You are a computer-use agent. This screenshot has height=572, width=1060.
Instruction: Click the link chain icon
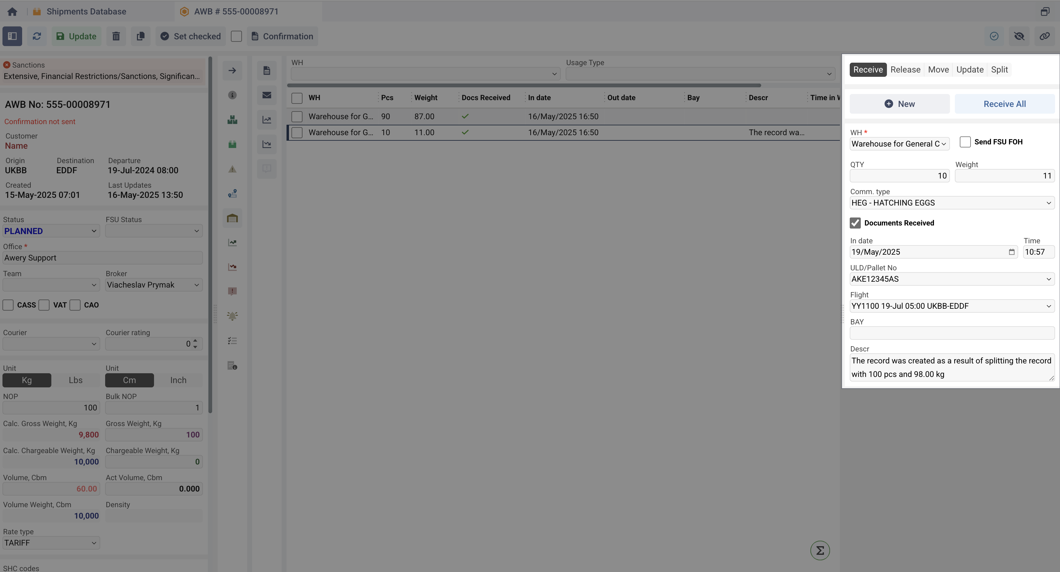[x=1044, y=36]
